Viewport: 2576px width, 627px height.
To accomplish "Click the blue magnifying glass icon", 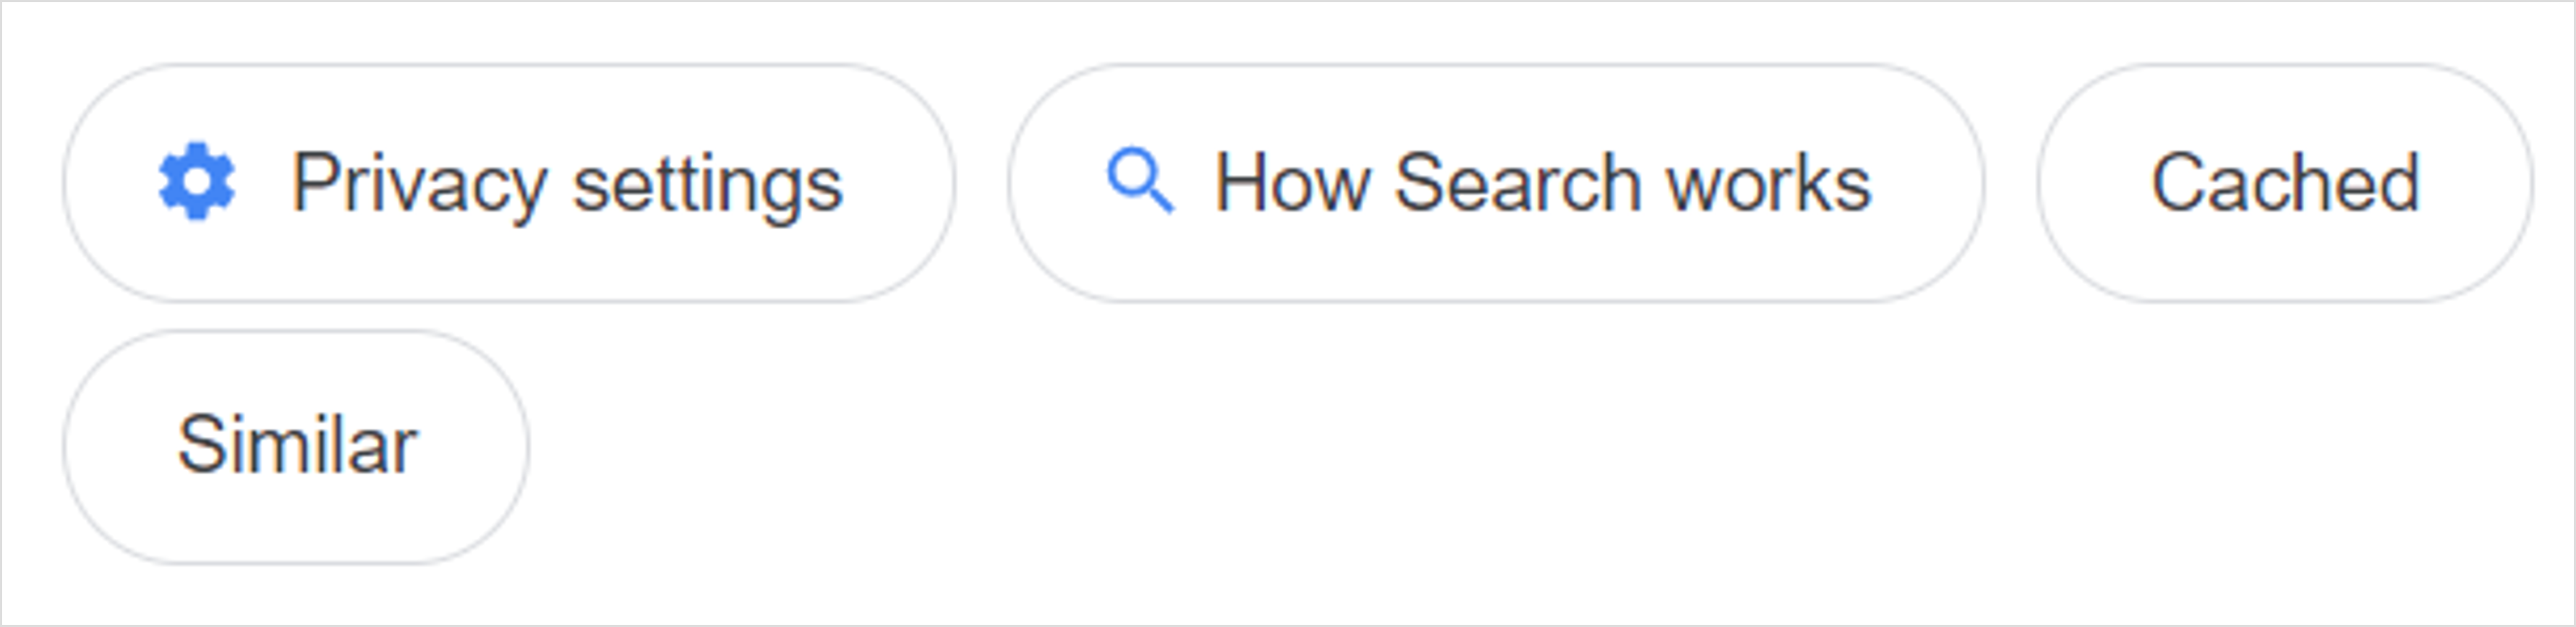I will point(1139,181).
